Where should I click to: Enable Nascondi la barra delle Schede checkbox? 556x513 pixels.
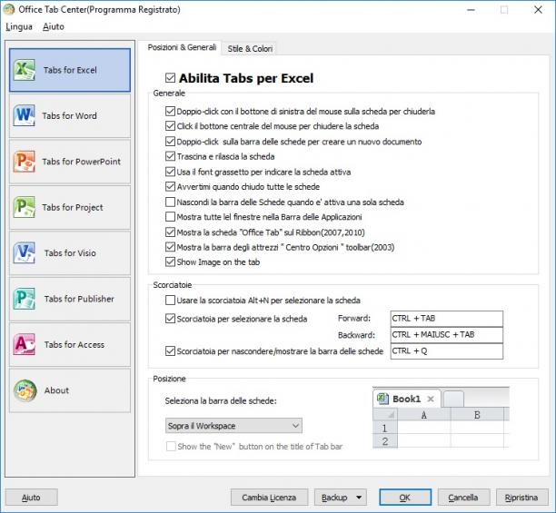[x=170, y=202]
